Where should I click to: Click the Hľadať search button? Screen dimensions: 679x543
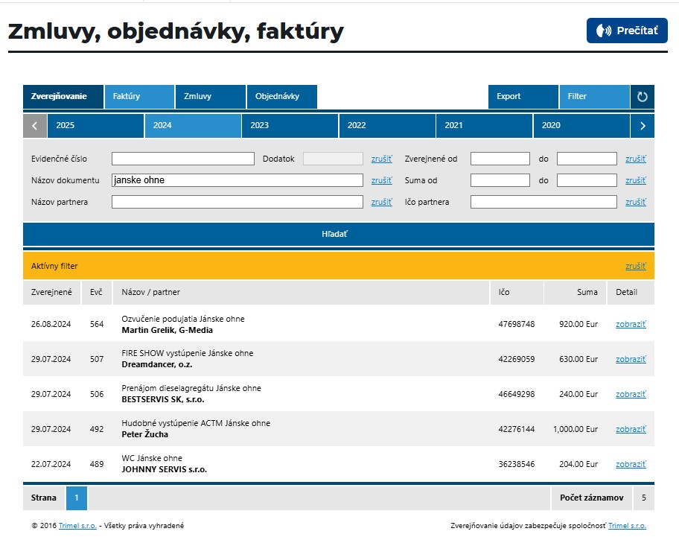(x=338, y=234)
